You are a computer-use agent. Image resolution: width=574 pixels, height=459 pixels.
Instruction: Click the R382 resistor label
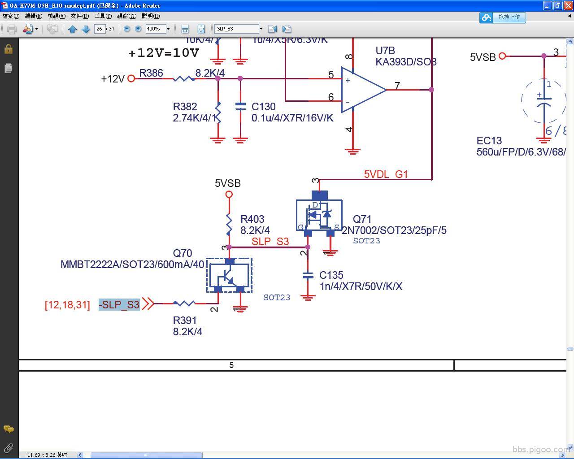pos(185,107)
